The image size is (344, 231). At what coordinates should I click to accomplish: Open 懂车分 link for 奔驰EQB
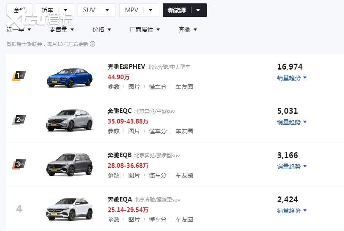[158, 175]
